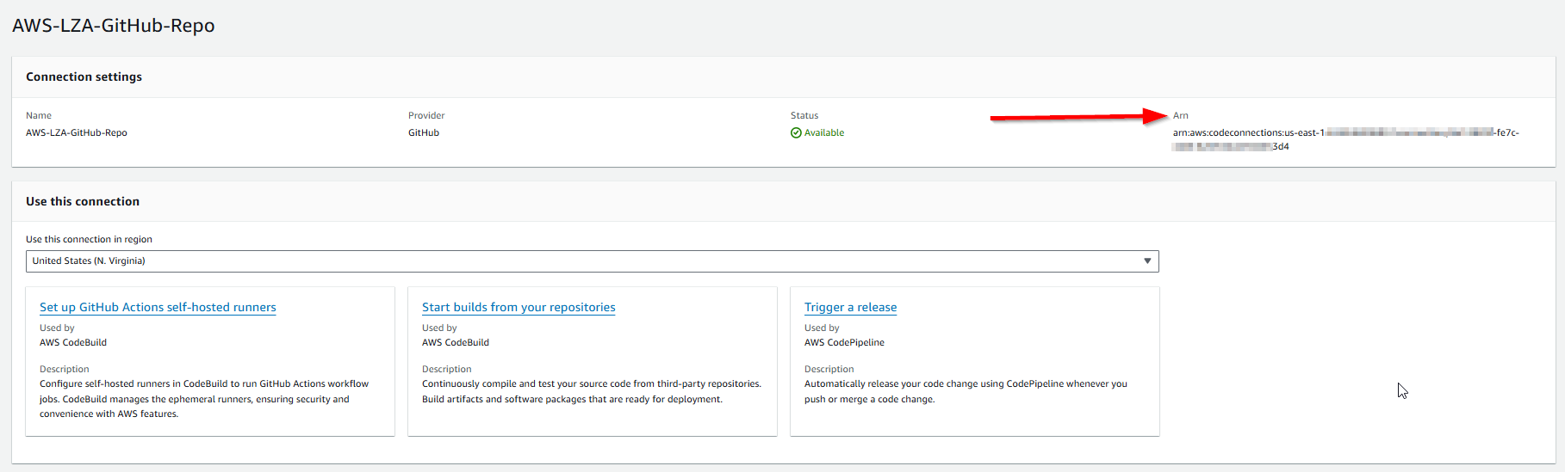Click the Provider field label
The image size is (1565, 472).
(426, 115)
